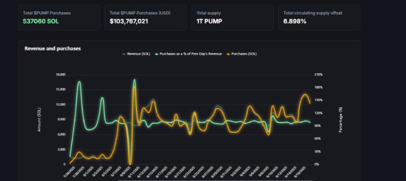Open the Total $PUMP Purchases card
This screenshot has height=181, width=406.
pyautogui.click(x=59, y=17)
